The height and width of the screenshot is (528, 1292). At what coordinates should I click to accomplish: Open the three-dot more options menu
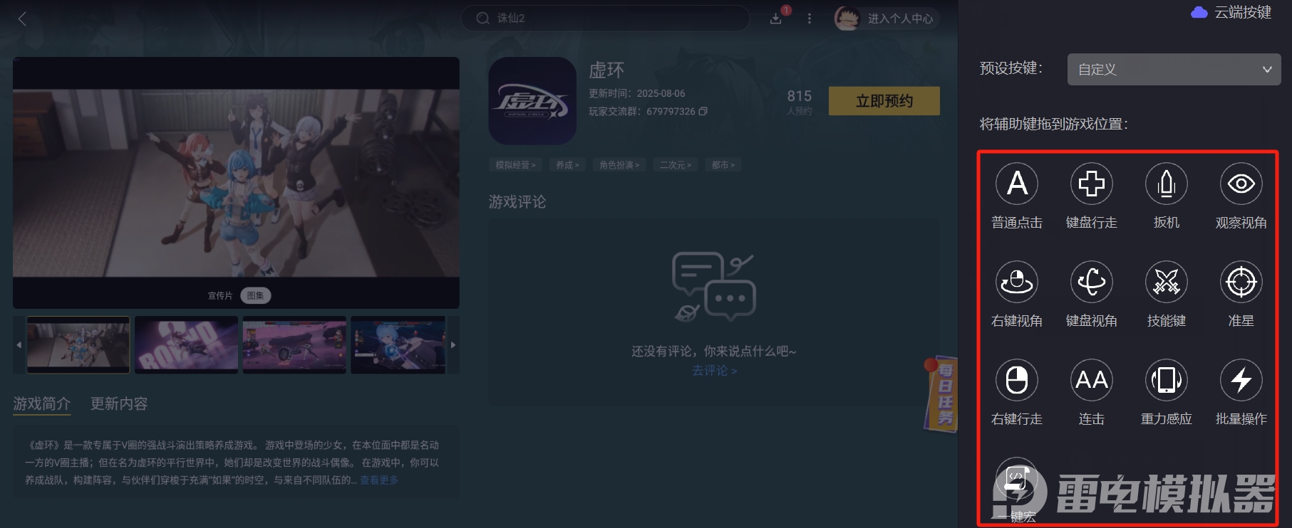click(809, 19)
